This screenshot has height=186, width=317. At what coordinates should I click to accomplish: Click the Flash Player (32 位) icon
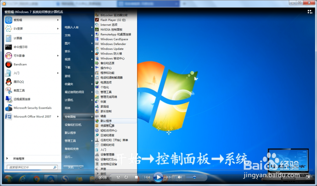pos(97,20)
